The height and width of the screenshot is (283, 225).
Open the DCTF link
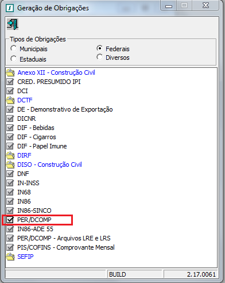[25, 100]
